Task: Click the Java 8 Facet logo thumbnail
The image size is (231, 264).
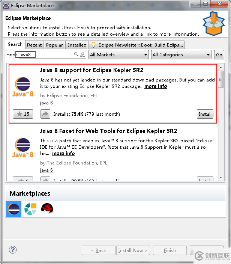Action: [23, 148]
